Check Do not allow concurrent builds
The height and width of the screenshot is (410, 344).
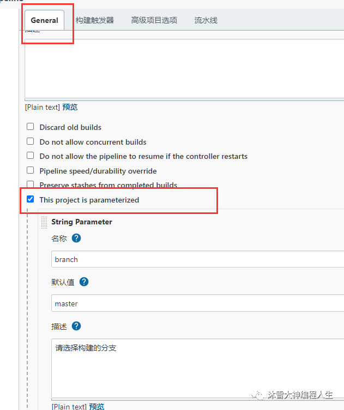click(31, 141)
